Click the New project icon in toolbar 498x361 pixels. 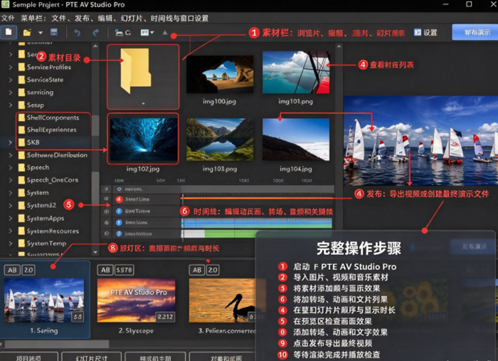pos(9,32)
